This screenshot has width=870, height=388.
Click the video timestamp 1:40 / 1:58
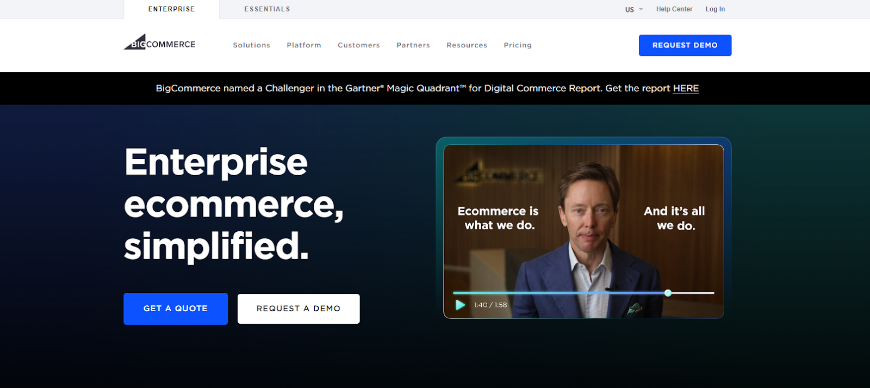490,305
